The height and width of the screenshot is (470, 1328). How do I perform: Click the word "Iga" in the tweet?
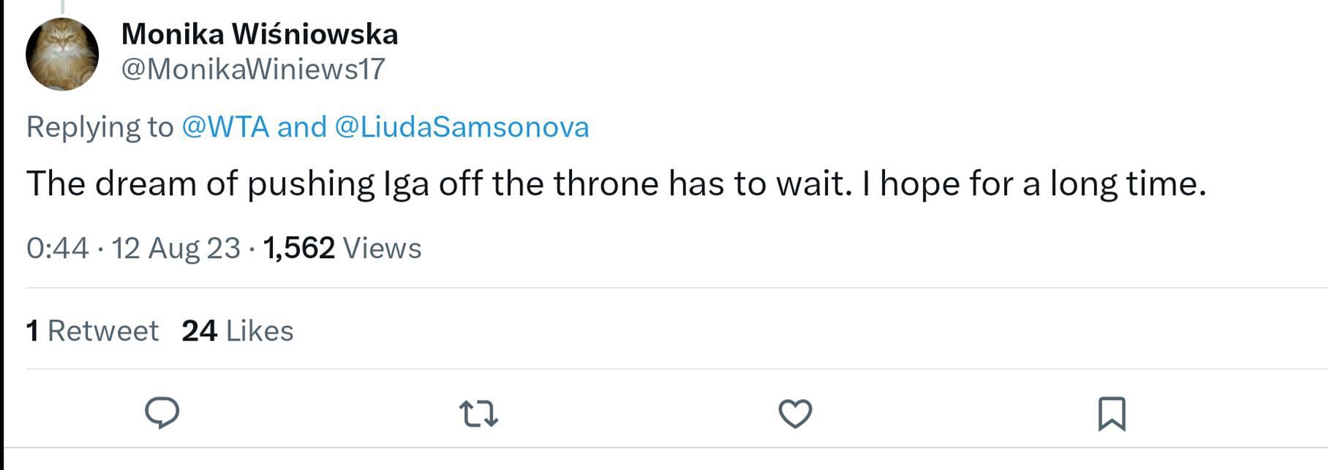tap(406, 184)
